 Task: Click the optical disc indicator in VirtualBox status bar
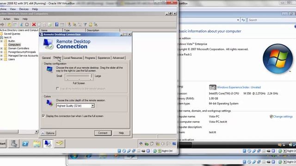pyautogui.click(x=124, y=151)
